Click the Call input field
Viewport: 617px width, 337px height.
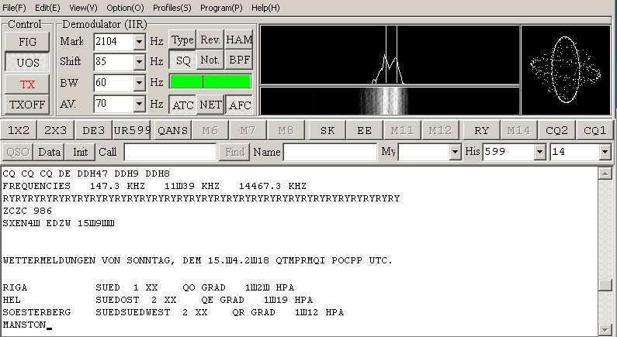[x=170, y=152]
